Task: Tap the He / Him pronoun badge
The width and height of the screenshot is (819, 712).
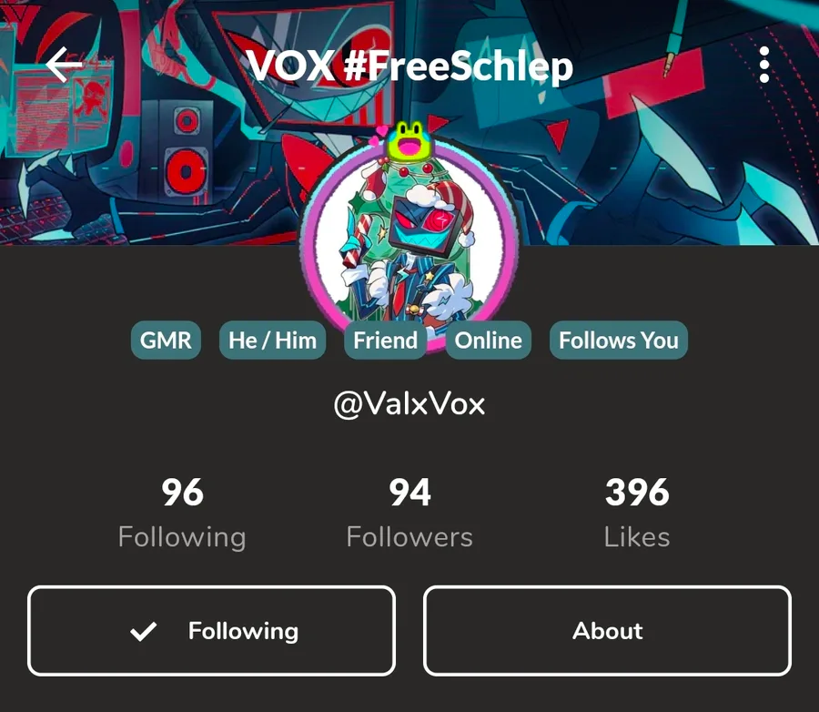Action: [272, 341]
